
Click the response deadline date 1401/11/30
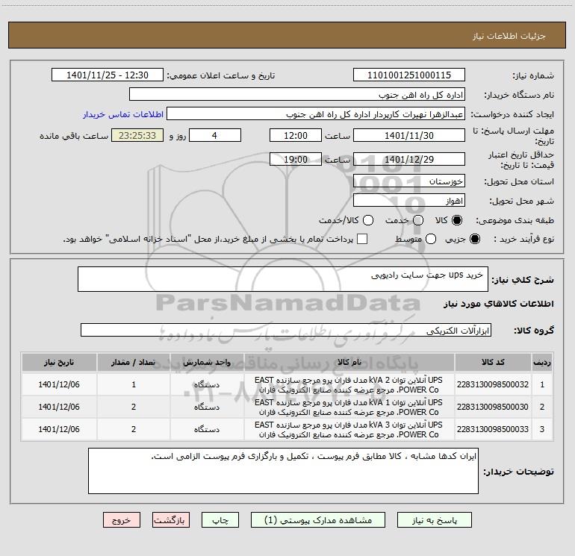409,135
